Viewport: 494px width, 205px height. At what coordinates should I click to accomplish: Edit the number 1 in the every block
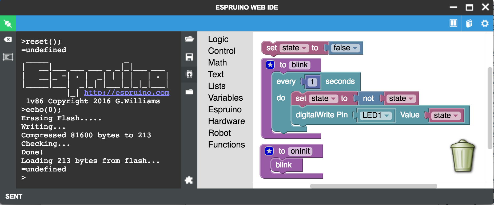(312, 82)
